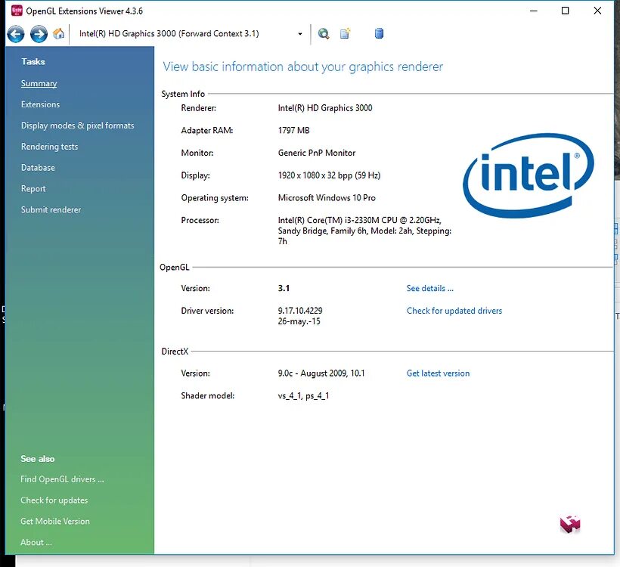
Task: Click the blue Back arrow button
Action: pyautogui.click(x=16, y=34)
